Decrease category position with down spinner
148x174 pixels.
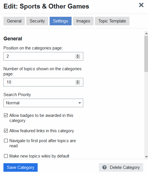point(78,57)
